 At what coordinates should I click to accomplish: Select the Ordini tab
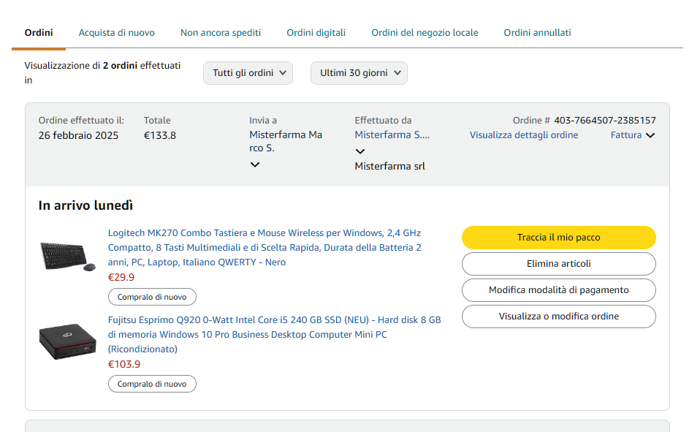pyautogui.click(x=39, y=33)
